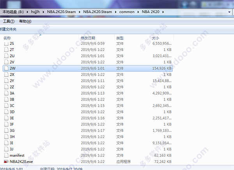
Task: Click the 3A file icon
Action: [6, 93]
